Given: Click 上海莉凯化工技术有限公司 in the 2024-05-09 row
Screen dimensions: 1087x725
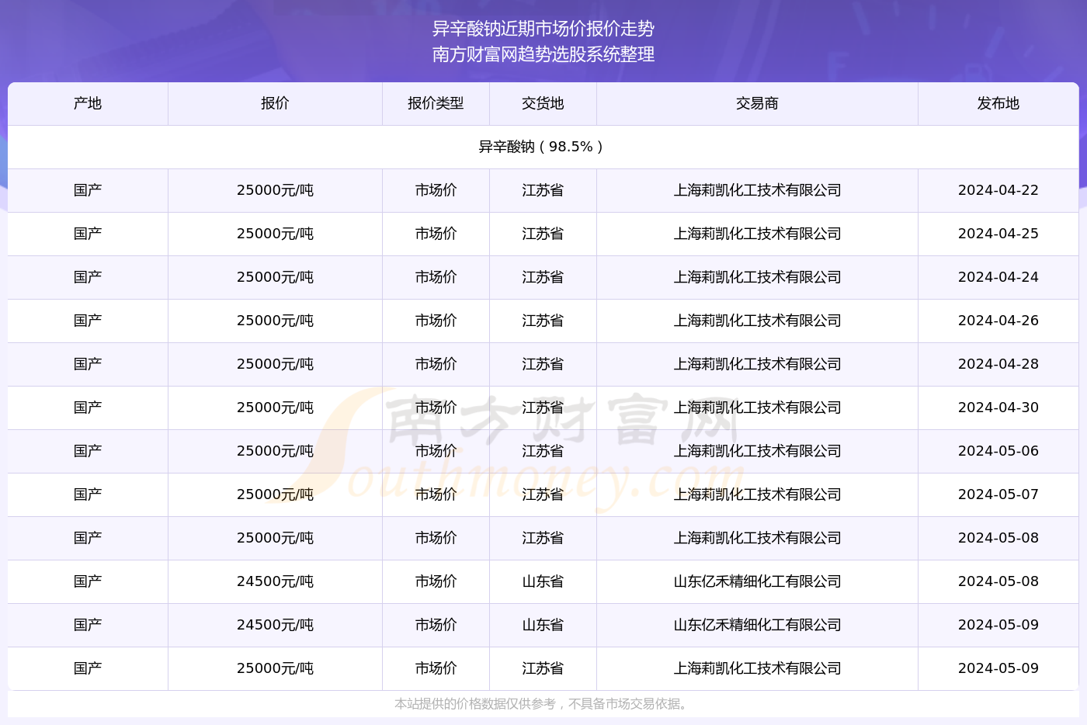Looking at the screenshot, I should click(x=757, y=668).
